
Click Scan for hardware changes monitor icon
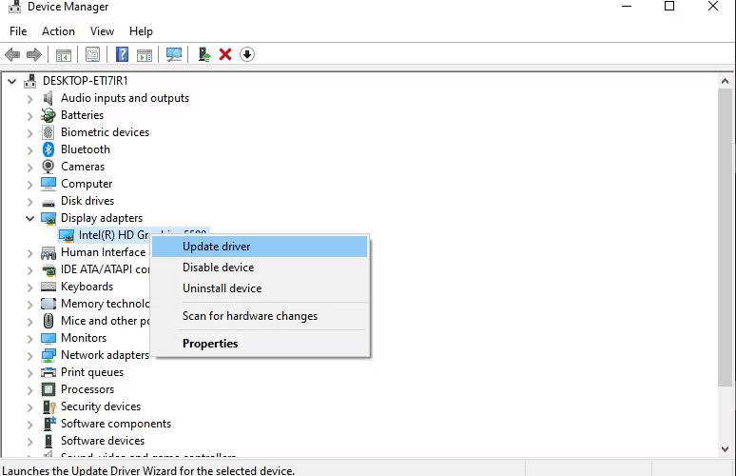coord(174,54)
